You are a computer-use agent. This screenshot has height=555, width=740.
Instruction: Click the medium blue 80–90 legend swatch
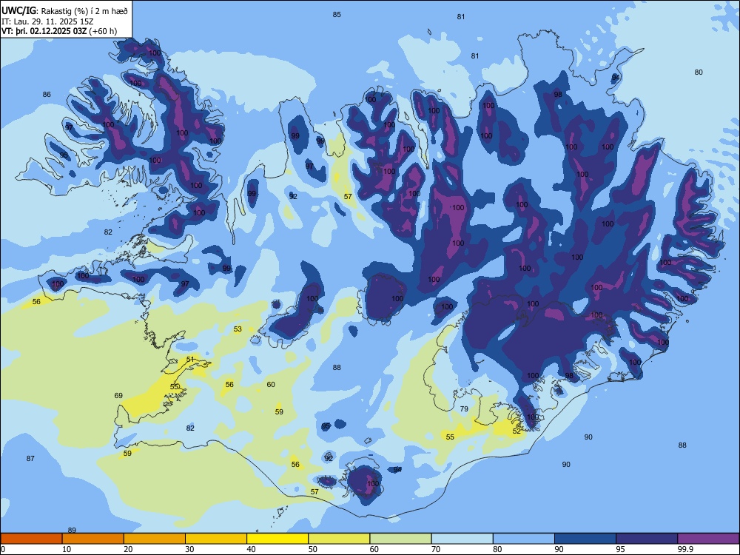pos(524,539)
